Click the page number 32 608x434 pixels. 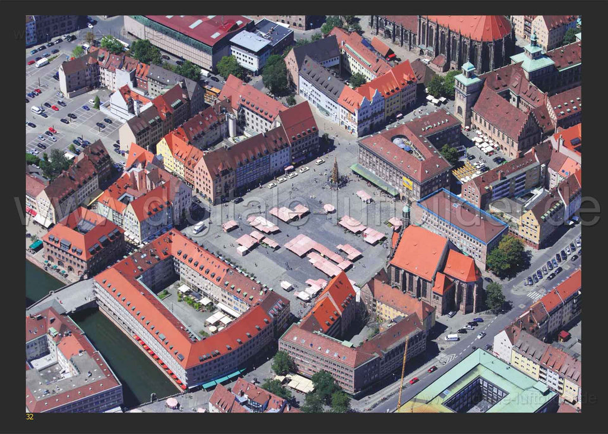click(30, 417)
